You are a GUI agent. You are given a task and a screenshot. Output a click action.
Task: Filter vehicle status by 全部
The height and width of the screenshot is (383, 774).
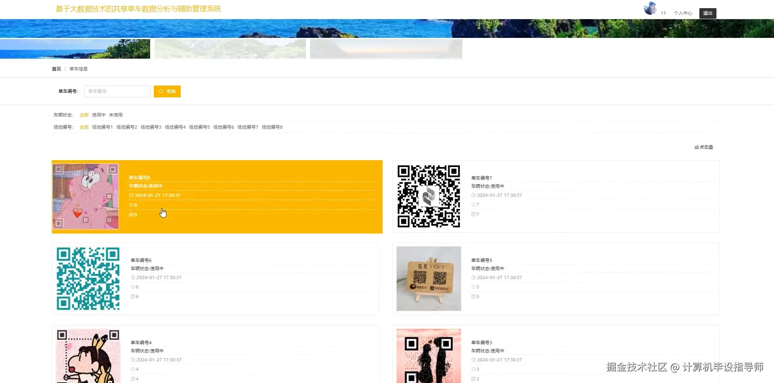[x=84, y=115]
